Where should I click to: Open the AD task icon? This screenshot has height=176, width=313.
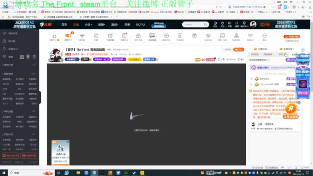click(166, 37)
